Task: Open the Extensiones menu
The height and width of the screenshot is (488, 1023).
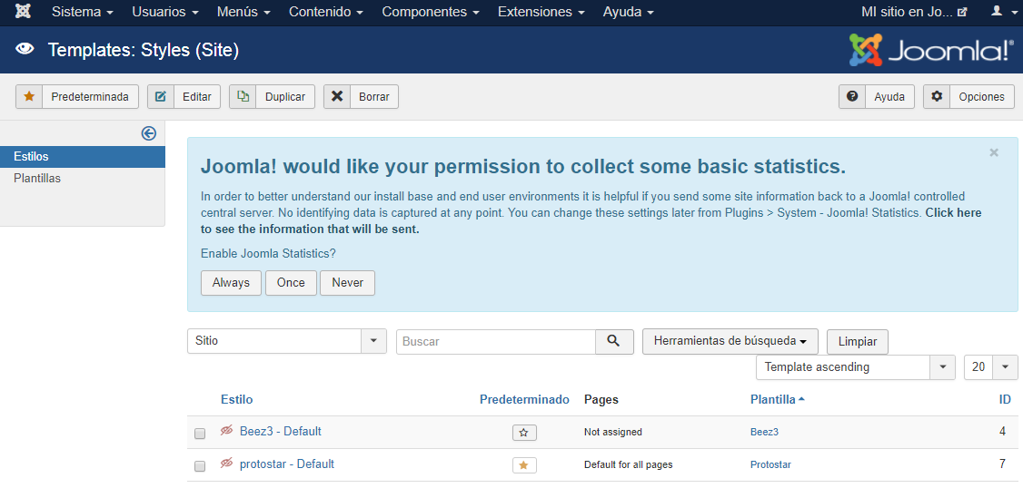Action: pos(541,12)
